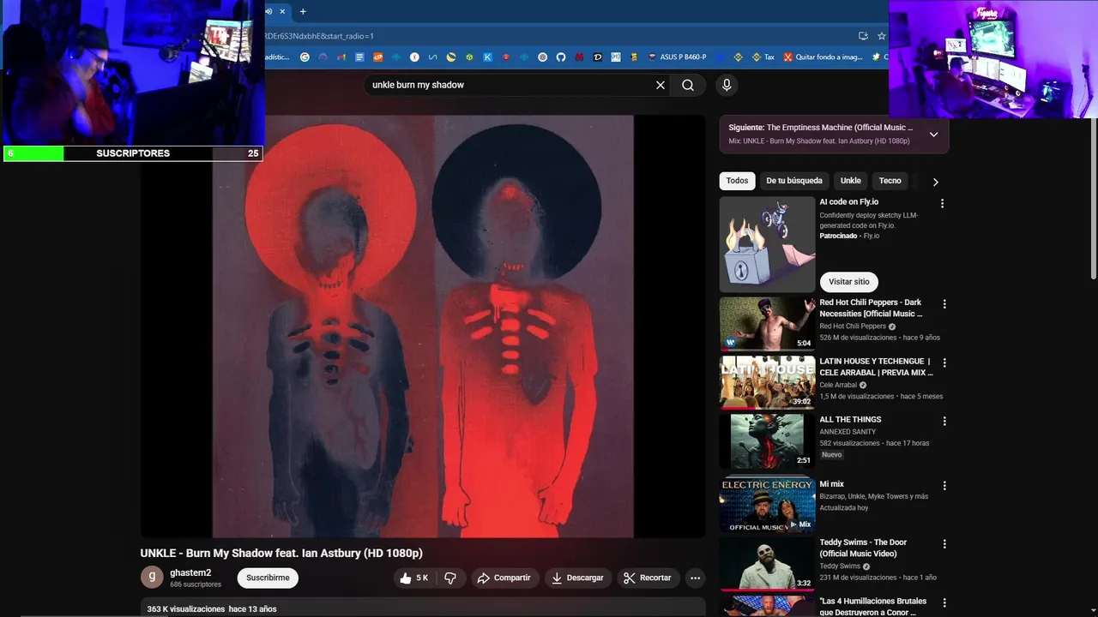Play the Dark Necessities video thumbnail

coord(767,323)
